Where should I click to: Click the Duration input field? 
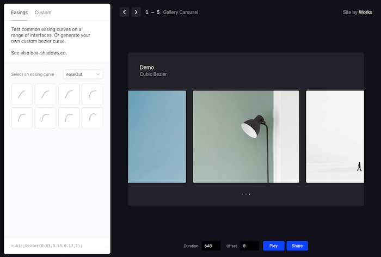click(x=211, y=246)
